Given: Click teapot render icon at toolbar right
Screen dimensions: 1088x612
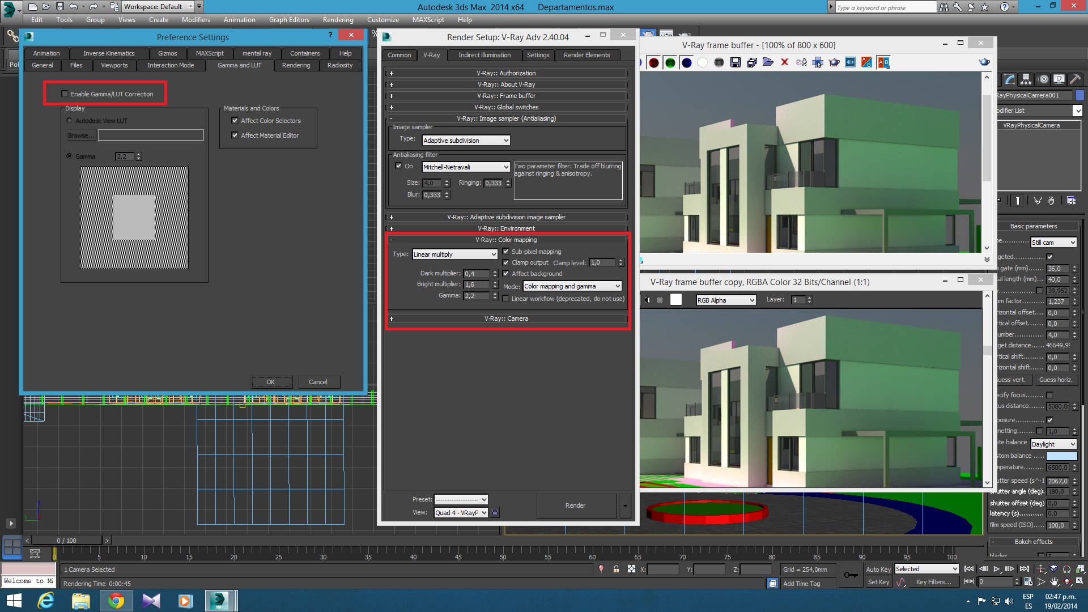Looking at the screenshot, I should (984, 62).
